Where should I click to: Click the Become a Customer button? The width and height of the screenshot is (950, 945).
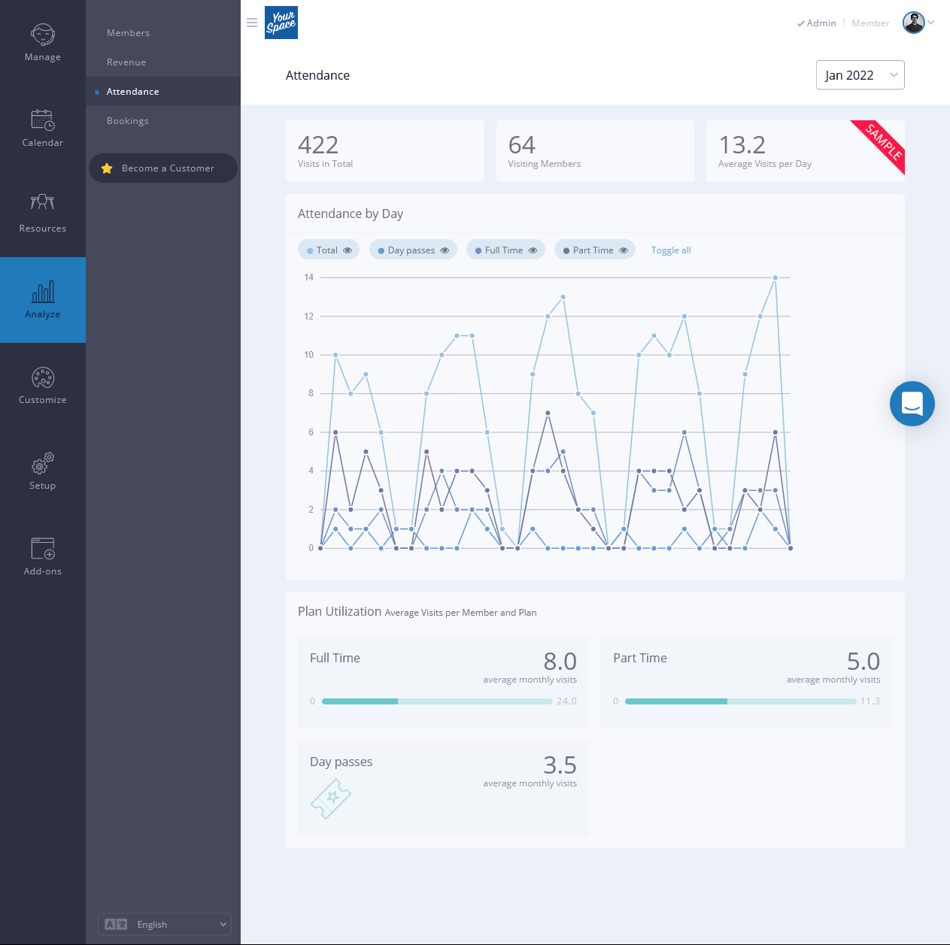pyautogui.click(x=163, y=168)
